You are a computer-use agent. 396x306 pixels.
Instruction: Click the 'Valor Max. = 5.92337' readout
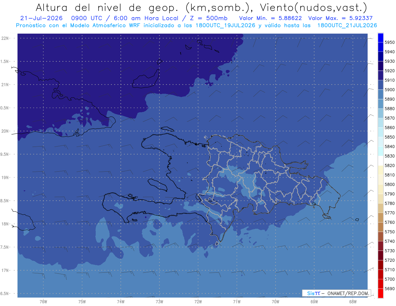340,18
